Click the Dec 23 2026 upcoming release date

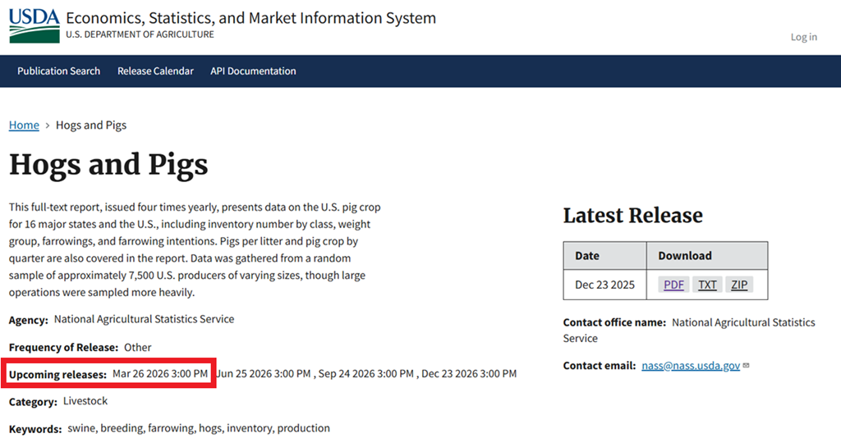coord(469,374)
